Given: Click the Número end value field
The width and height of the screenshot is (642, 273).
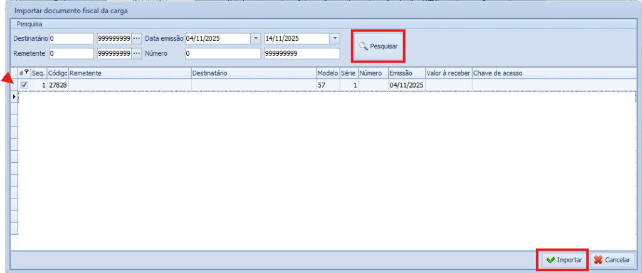Looking at the screenshot, I should click(301, 54).
